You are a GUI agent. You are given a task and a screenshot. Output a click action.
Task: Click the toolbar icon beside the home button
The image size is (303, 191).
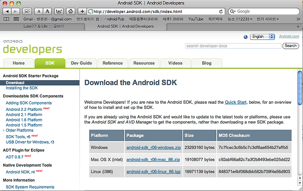click(x=59, y=12)
